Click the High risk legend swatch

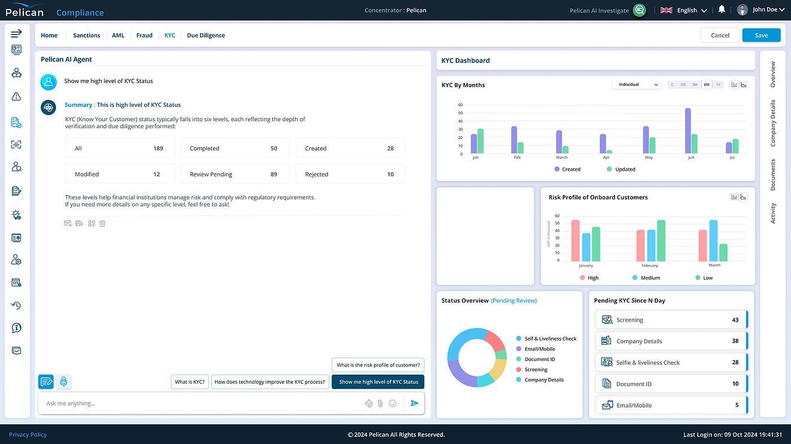(x=582, y=277)
